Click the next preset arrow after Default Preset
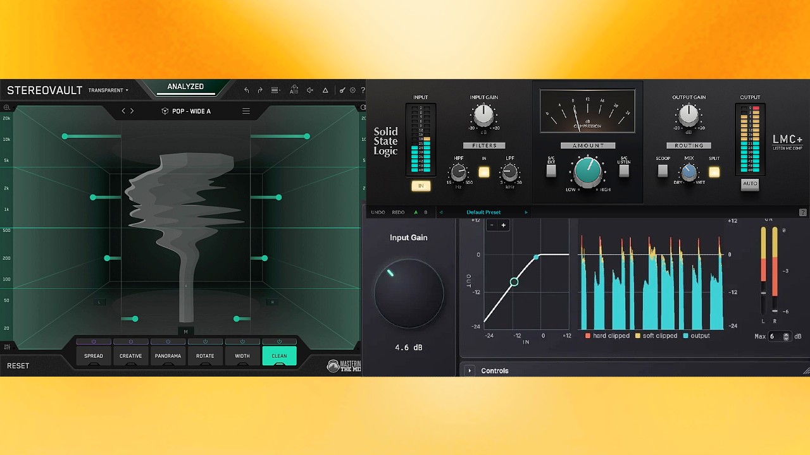Viewport: 810px width, 455px height. tap(526, 212)
